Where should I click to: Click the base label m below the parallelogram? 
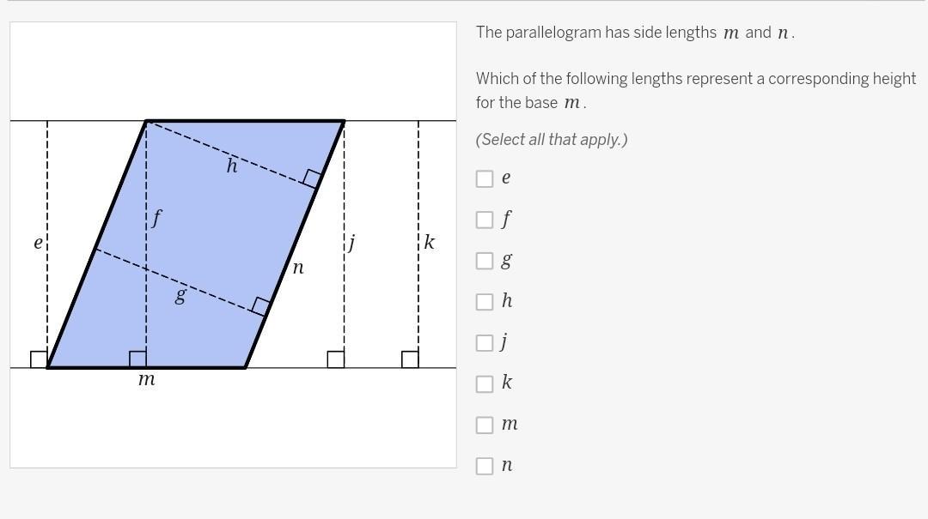click(x=146, y=379)
